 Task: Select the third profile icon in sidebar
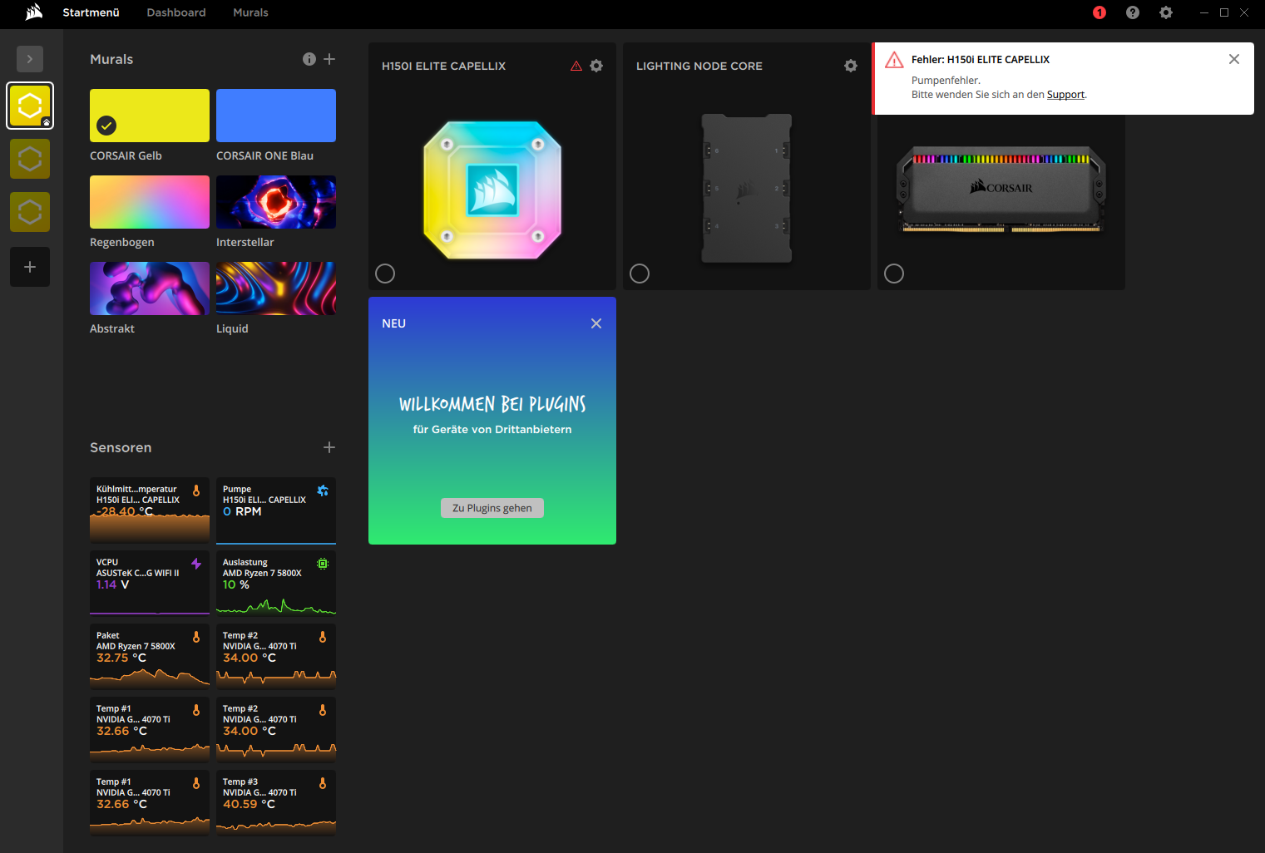tap(30, 212)
